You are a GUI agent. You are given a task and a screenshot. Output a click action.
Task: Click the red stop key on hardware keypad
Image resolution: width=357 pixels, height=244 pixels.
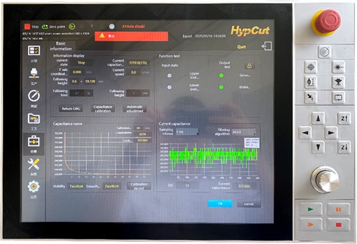pyautogui.click(x=339, y=225)
